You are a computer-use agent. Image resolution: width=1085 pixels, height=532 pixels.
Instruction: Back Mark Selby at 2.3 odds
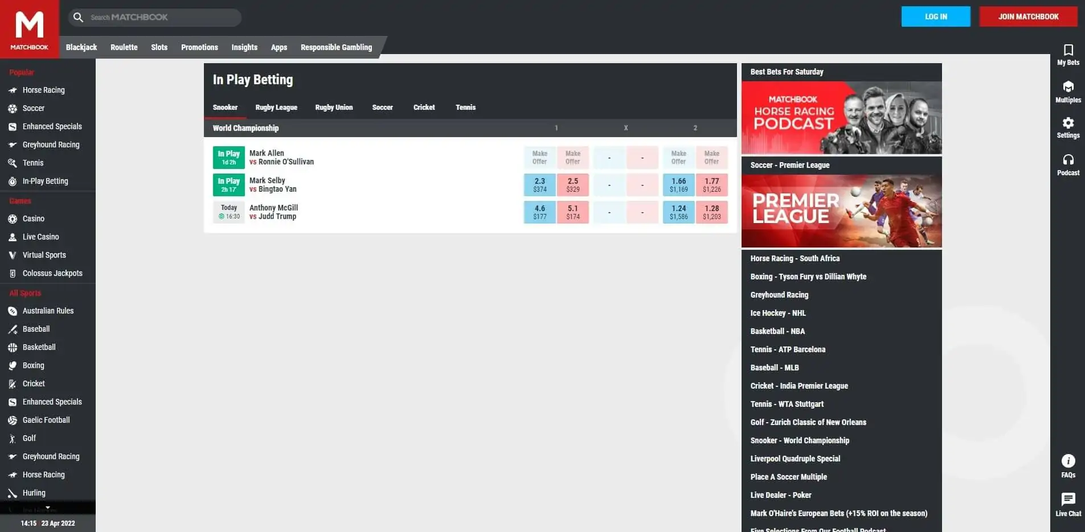pos(539,185)
